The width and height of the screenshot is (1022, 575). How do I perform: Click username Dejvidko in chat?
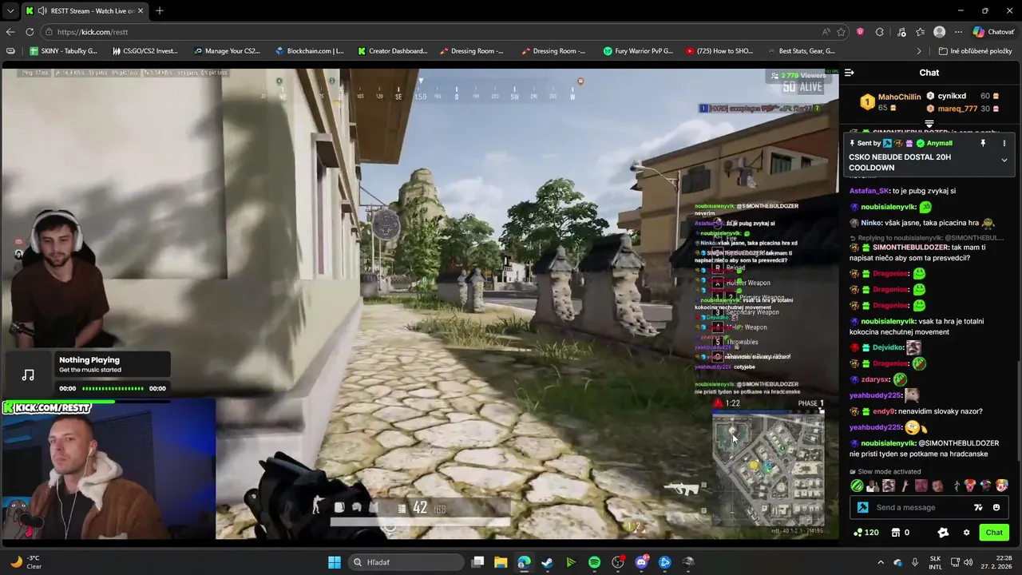(888, 347)
